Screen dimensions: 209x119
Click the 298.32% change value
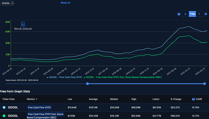tap(175, 116)
